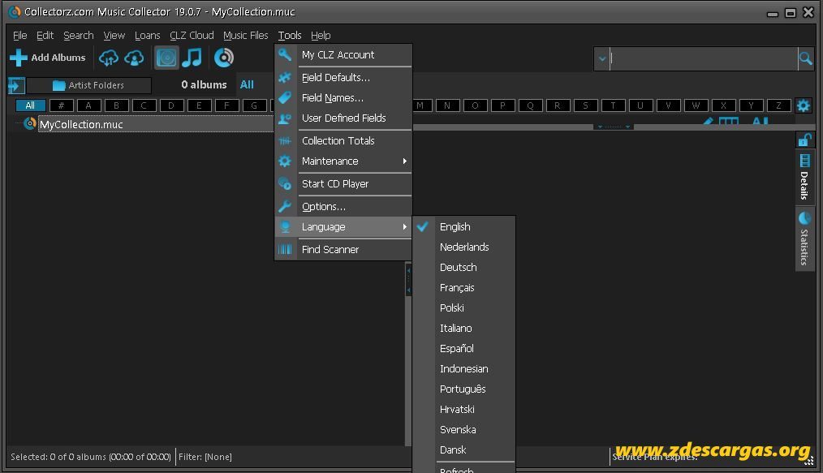
Task: Select MyCollection.muc tree item
Action: click(81, 124)
